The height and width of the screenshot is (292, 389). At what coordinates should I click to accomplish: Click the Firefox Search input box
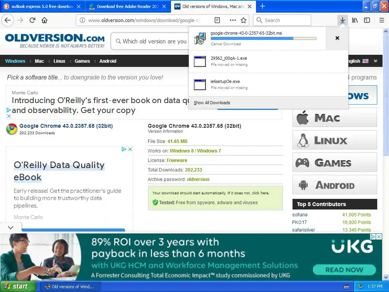click(x=282, y=21)
